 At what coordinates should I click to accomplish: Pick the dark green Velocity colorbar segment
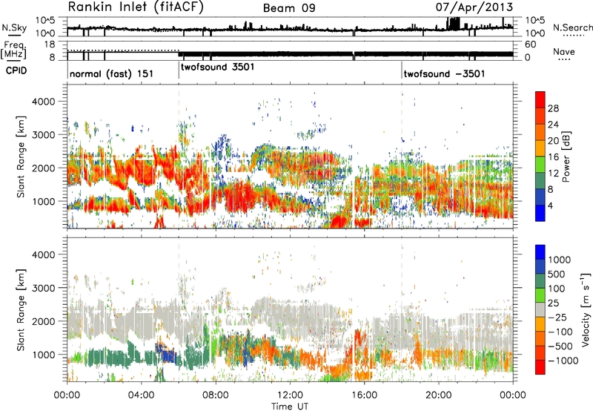(540, 282)
